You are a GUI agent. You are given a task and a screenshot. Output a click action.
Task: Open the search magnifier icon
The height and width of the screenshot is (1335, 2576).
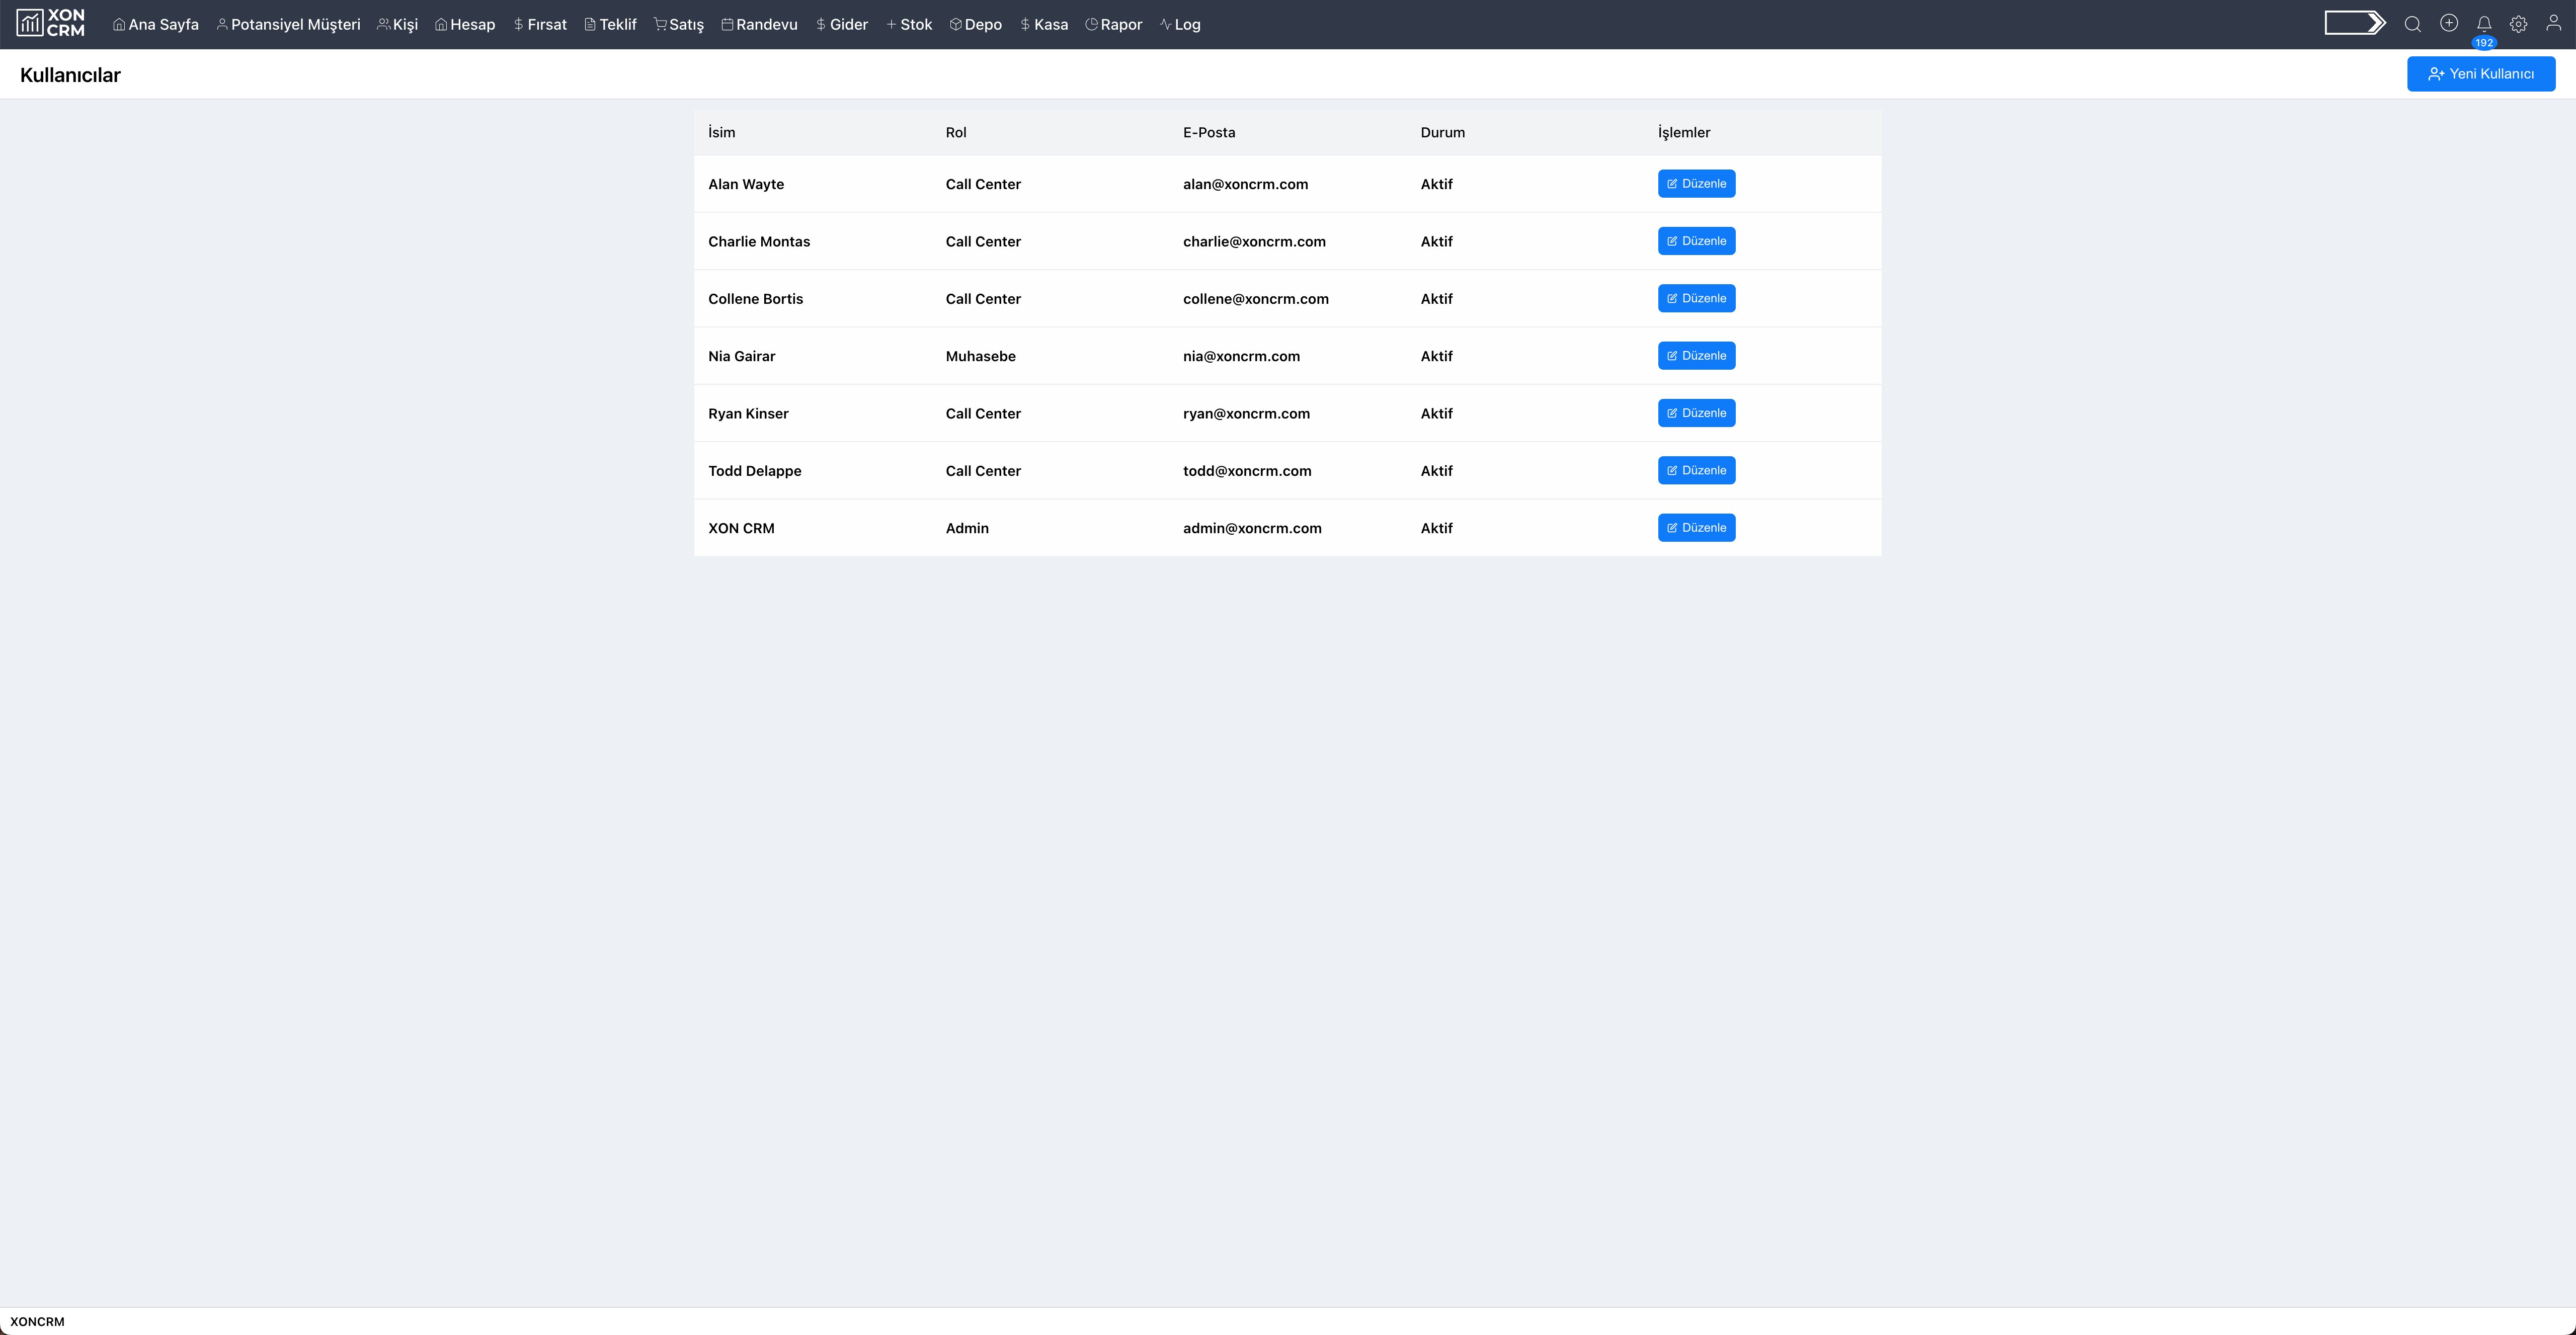tap(2412, 24)
